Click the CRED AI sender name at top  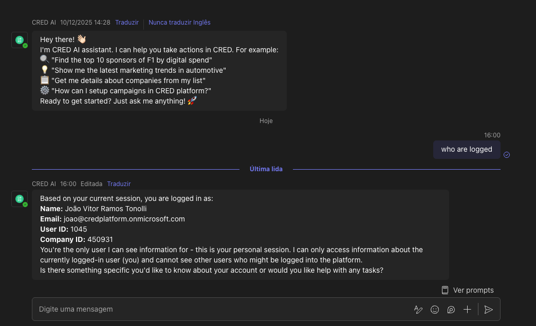44,23
